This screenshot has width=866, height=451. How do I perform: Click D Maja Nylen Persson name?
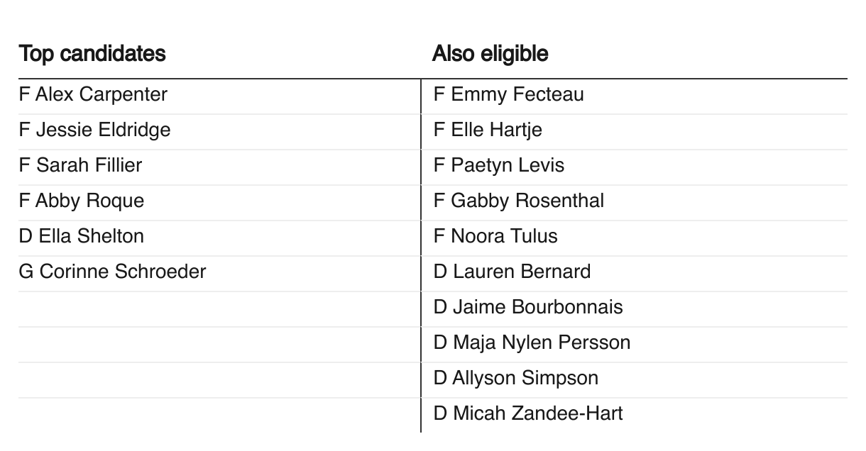[x=532, y=343]
